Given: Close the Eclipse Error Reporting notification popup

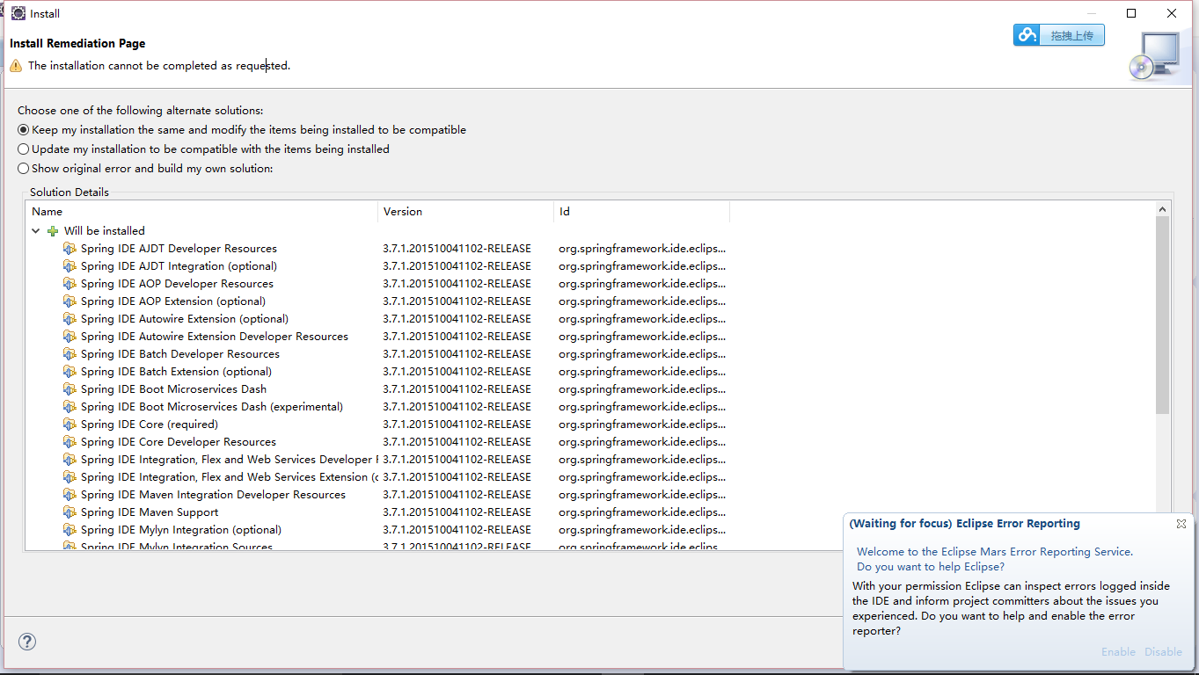Looking at the screenshot, I should click(1181, 524).
